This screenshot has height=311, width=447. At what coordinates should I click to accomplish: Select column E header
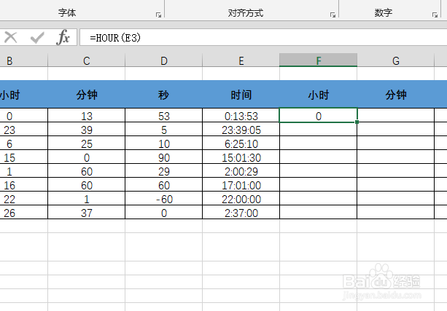pos(241,60)
